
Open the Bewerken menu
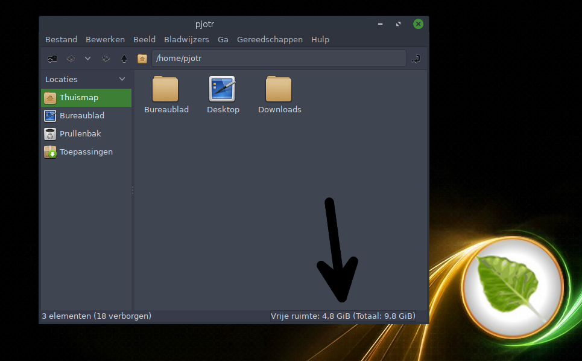coord(105,39)
